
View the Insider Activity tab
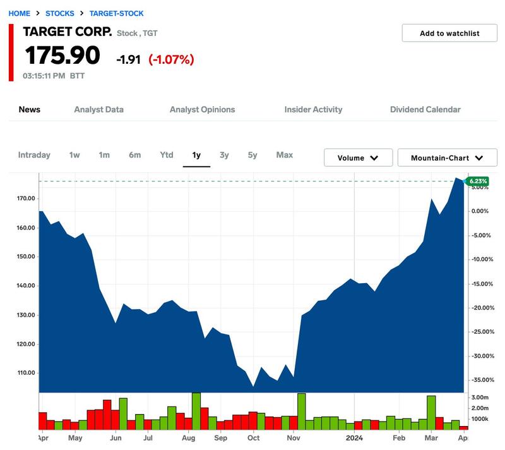pos(313,109)
